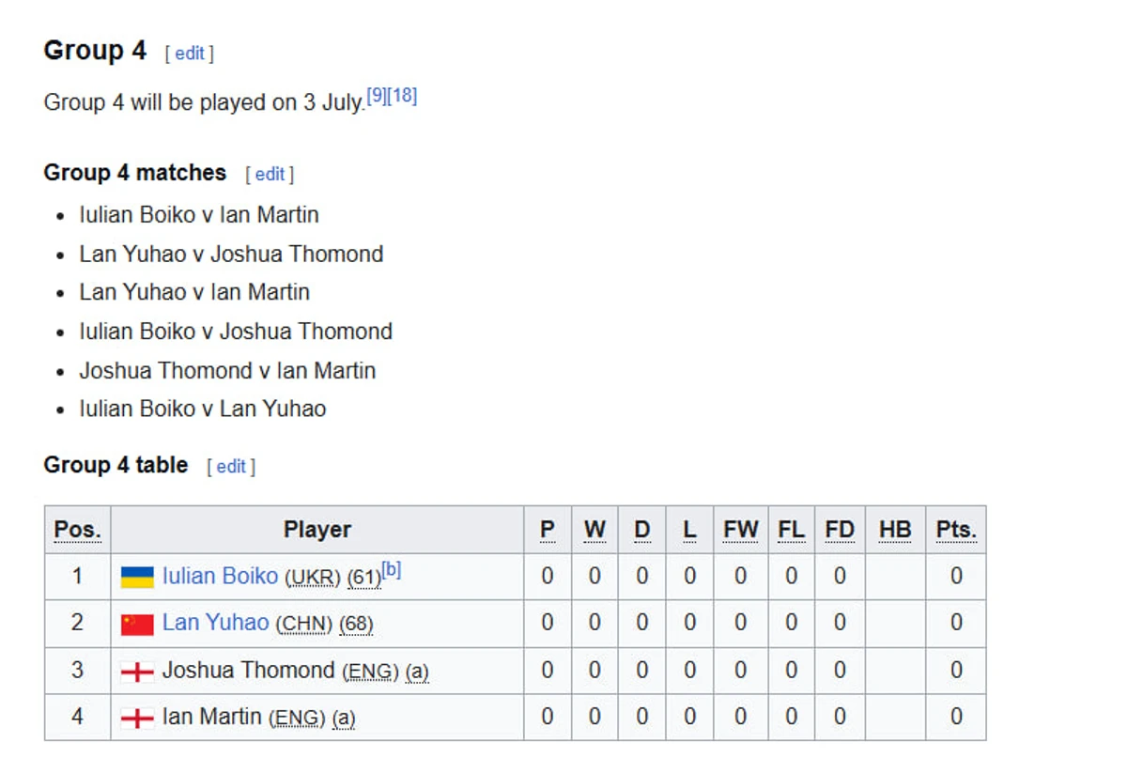Click the FD column header abbreviation
1127x773 pixels.
click(x=840, y=530)
